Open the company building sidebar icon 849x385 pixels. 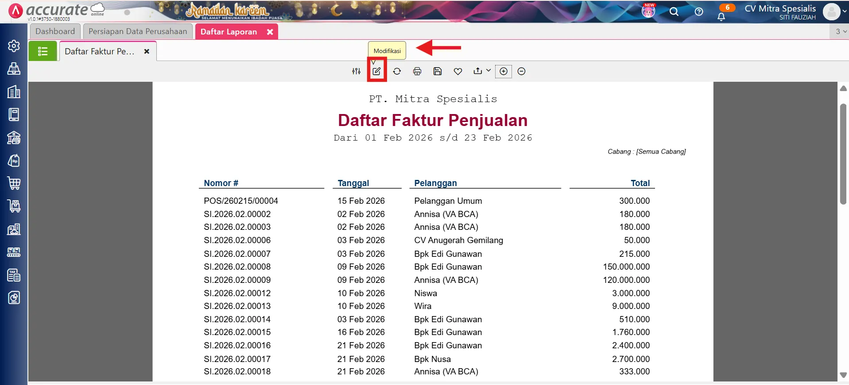coord(14,91)
